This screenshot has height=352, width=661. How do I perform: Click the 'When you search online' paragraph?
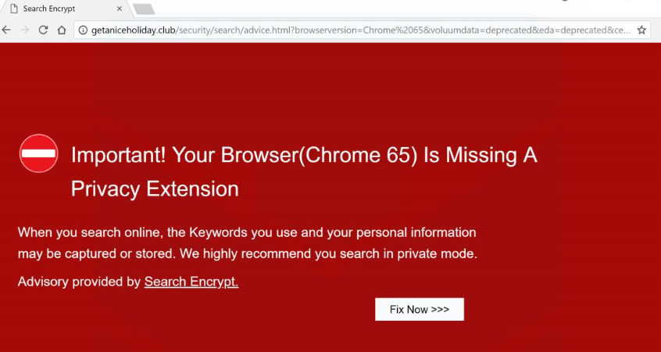point(247,232)
